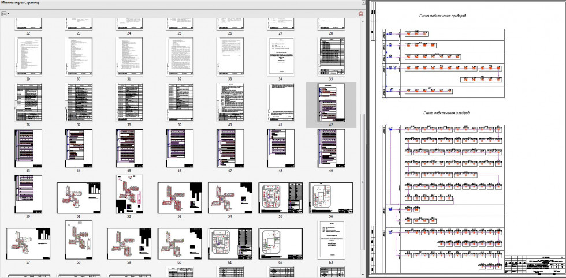Open page 50 thumbnail
566x278 pixels.
28,194
